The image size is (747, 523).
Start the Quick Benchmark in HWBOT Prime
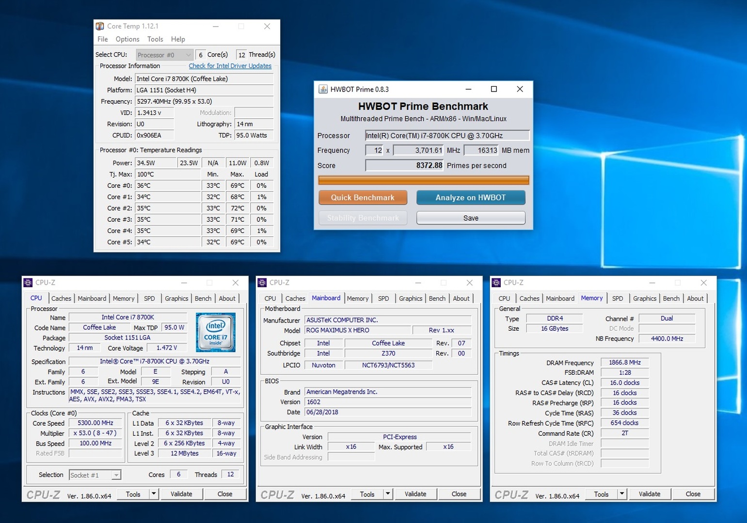tap(363, 198)
